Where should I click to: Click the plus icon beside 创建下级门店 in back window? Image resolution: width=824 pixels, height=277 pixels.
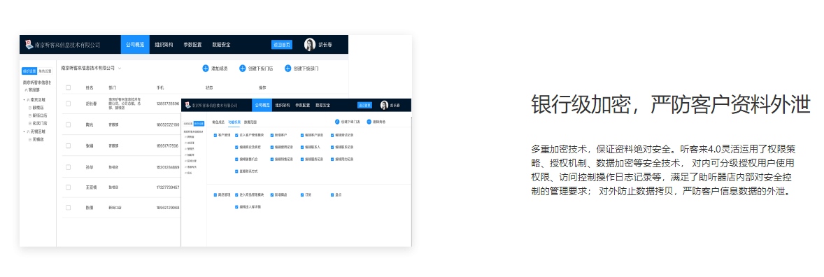[242, 69]
